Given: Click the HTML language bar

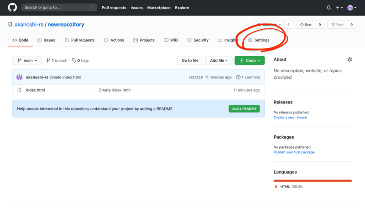Looking at the screenshot, I should click(313, 181).
